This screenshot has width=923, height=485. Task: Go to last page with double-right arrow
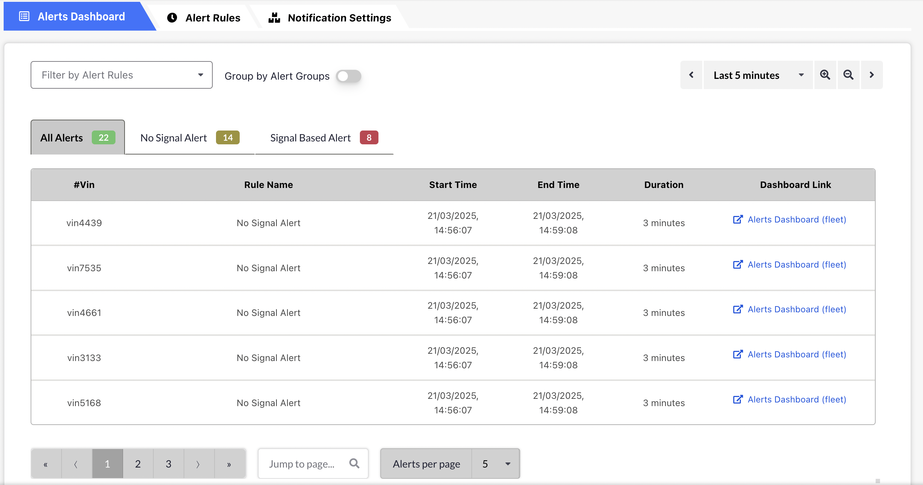tap(229, 464)
